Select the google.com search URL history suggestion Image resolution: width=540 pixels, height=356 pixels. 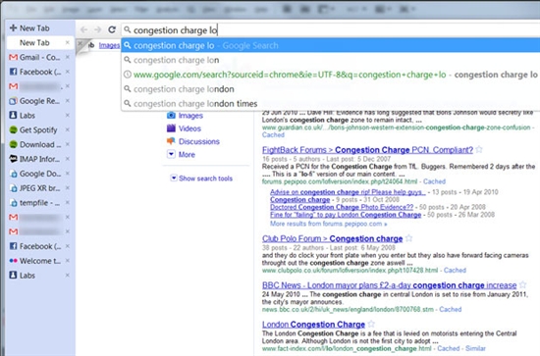pos(330,75)
